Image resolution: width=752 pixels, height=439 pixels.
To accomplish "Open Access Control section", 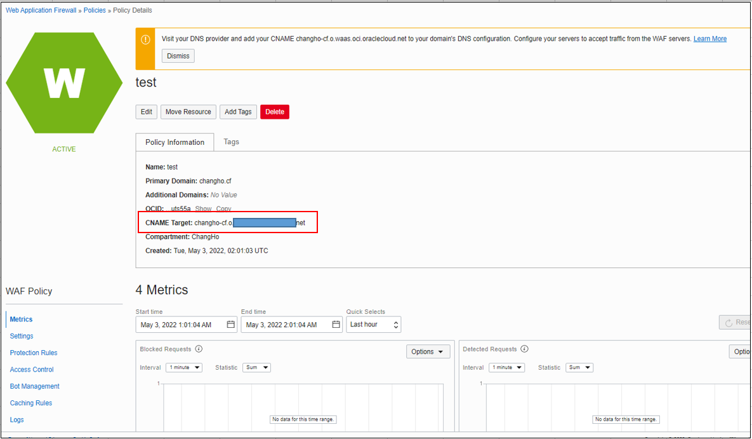I will 32,370.
